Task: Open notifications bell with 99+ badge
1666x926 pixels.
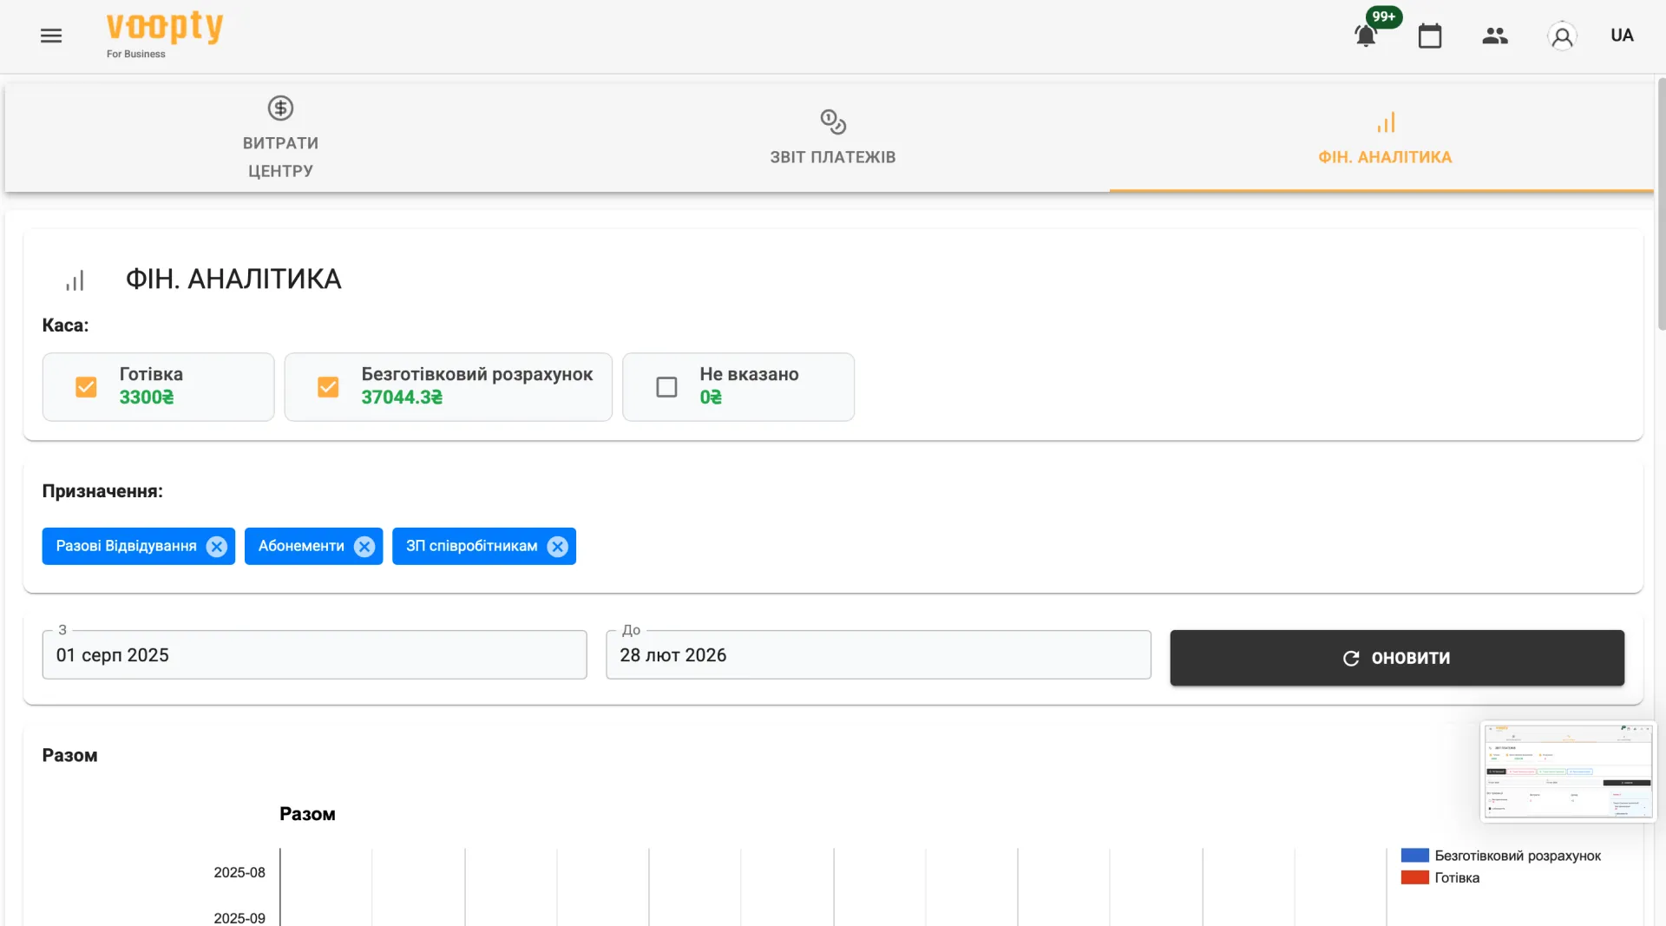Action: pyautogui.click(x=1366, y=36)
